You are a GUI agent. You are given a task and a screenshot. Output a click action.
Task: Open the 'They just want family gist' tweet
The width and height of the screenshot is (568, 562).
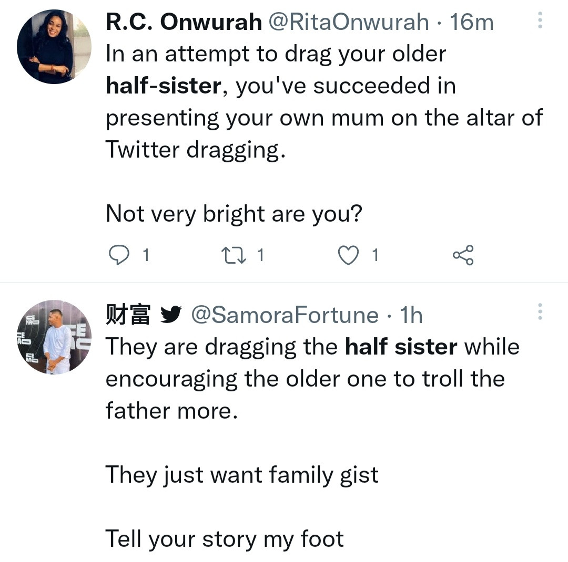tap(242, 475)
